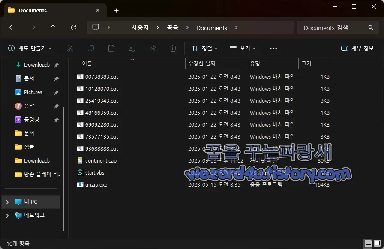The height and width of the screenshot is (249, 384).
Task: Click the Cut scissors icon
Action: click(70, 48)
